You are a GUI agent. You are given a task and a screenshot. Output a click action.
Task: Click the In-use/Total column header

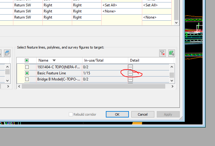tap(105, 60)
